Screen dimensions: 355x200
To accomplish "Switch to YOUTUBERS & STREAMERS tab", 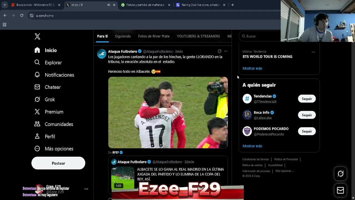I will (198, 36).
